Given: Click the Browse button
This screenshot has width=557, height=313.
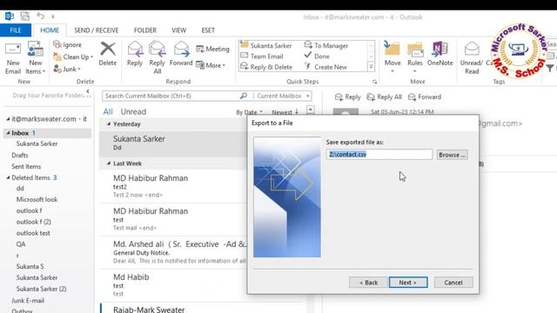Looking at the screenshot, I should point(452,155).
